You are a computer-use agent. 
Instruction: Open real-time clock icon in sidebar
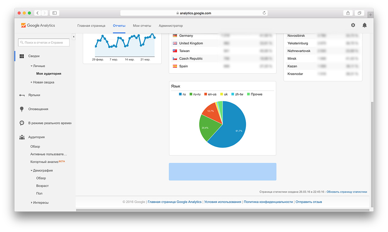[x=22, y=123]
